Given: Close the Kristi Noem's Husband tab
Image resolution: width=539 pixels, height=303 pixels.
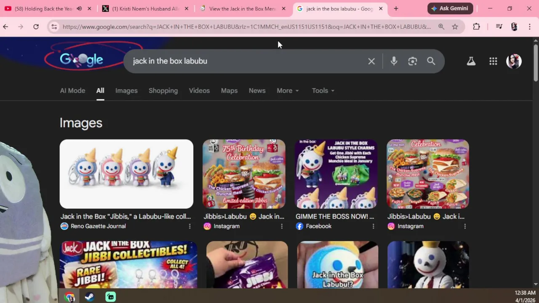Looking at the screenshot, I should (187, 8).
